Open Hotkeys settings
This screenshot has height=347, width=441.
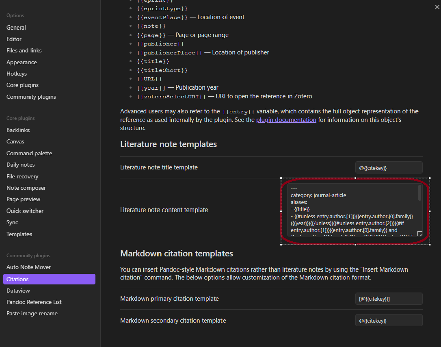[17, 74]
